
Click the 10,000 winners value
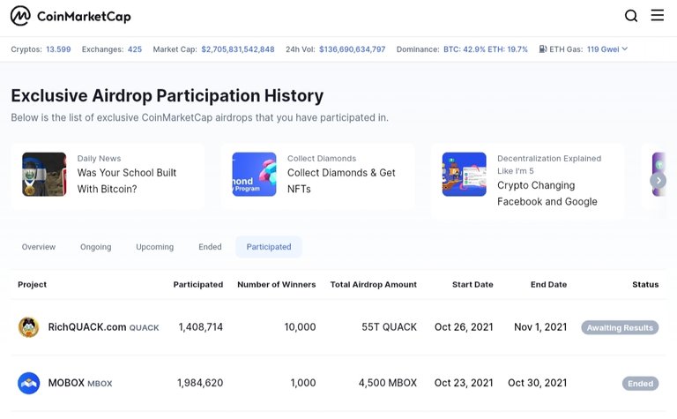pos(300,327)
